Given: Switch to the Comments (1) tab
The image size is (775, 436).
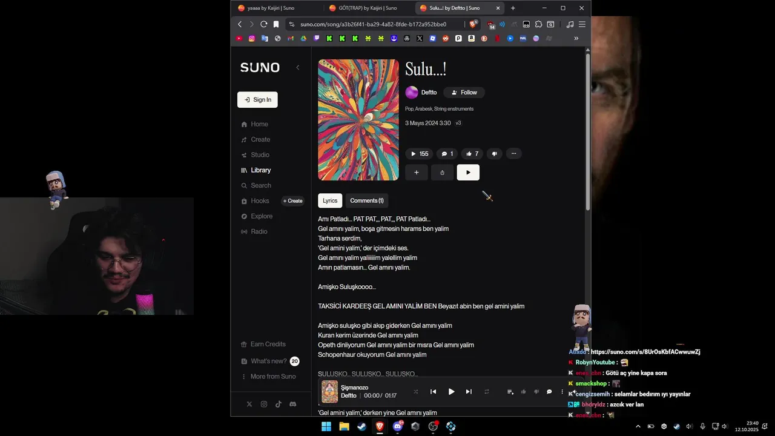Looking at the screenshot, I should (x=367, y=200).
